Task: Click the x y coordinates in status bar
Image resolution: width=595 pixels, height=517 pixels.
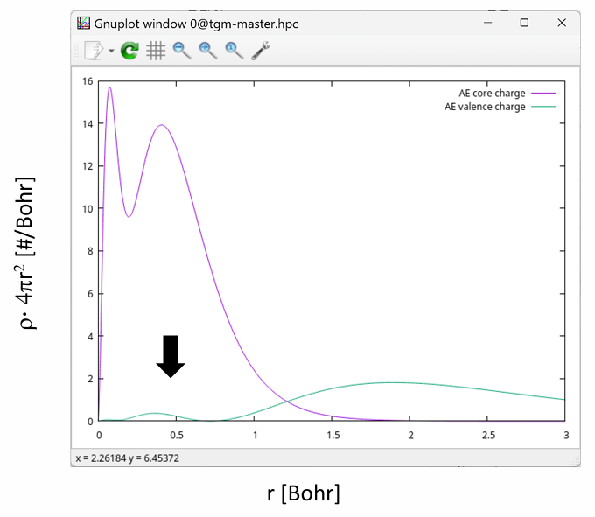Action: [x=127, y=458]
